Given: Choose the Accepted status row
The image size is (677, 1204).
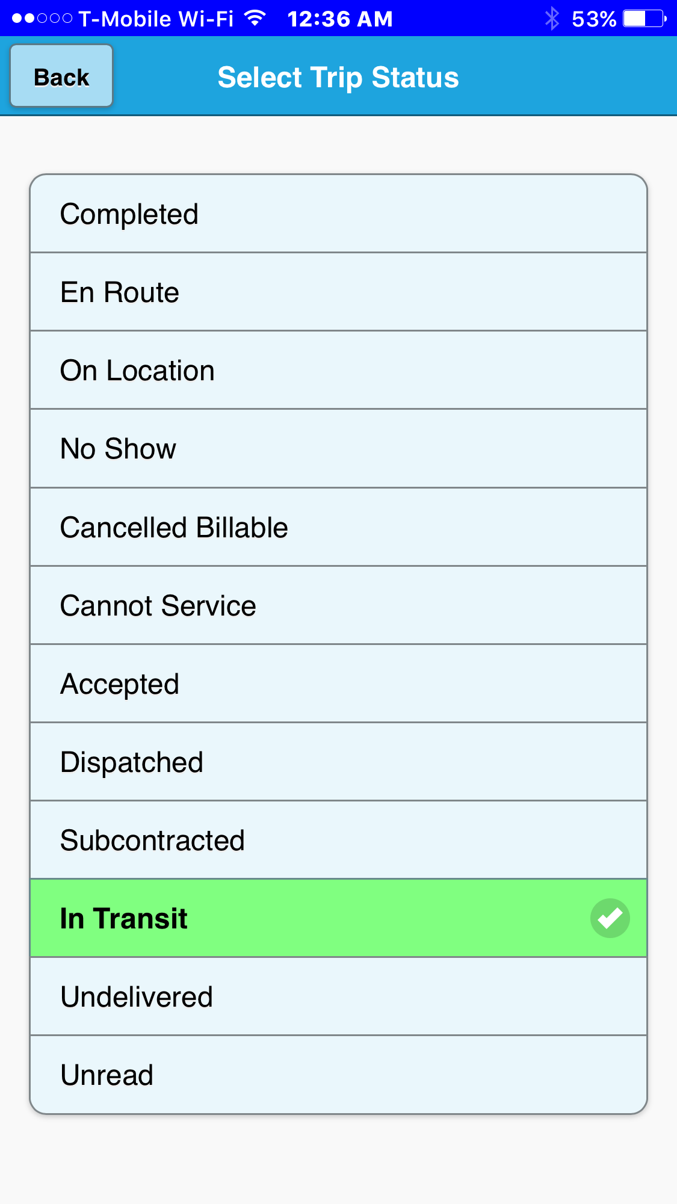Looking at the screenshot, I should tap(339, 684).
